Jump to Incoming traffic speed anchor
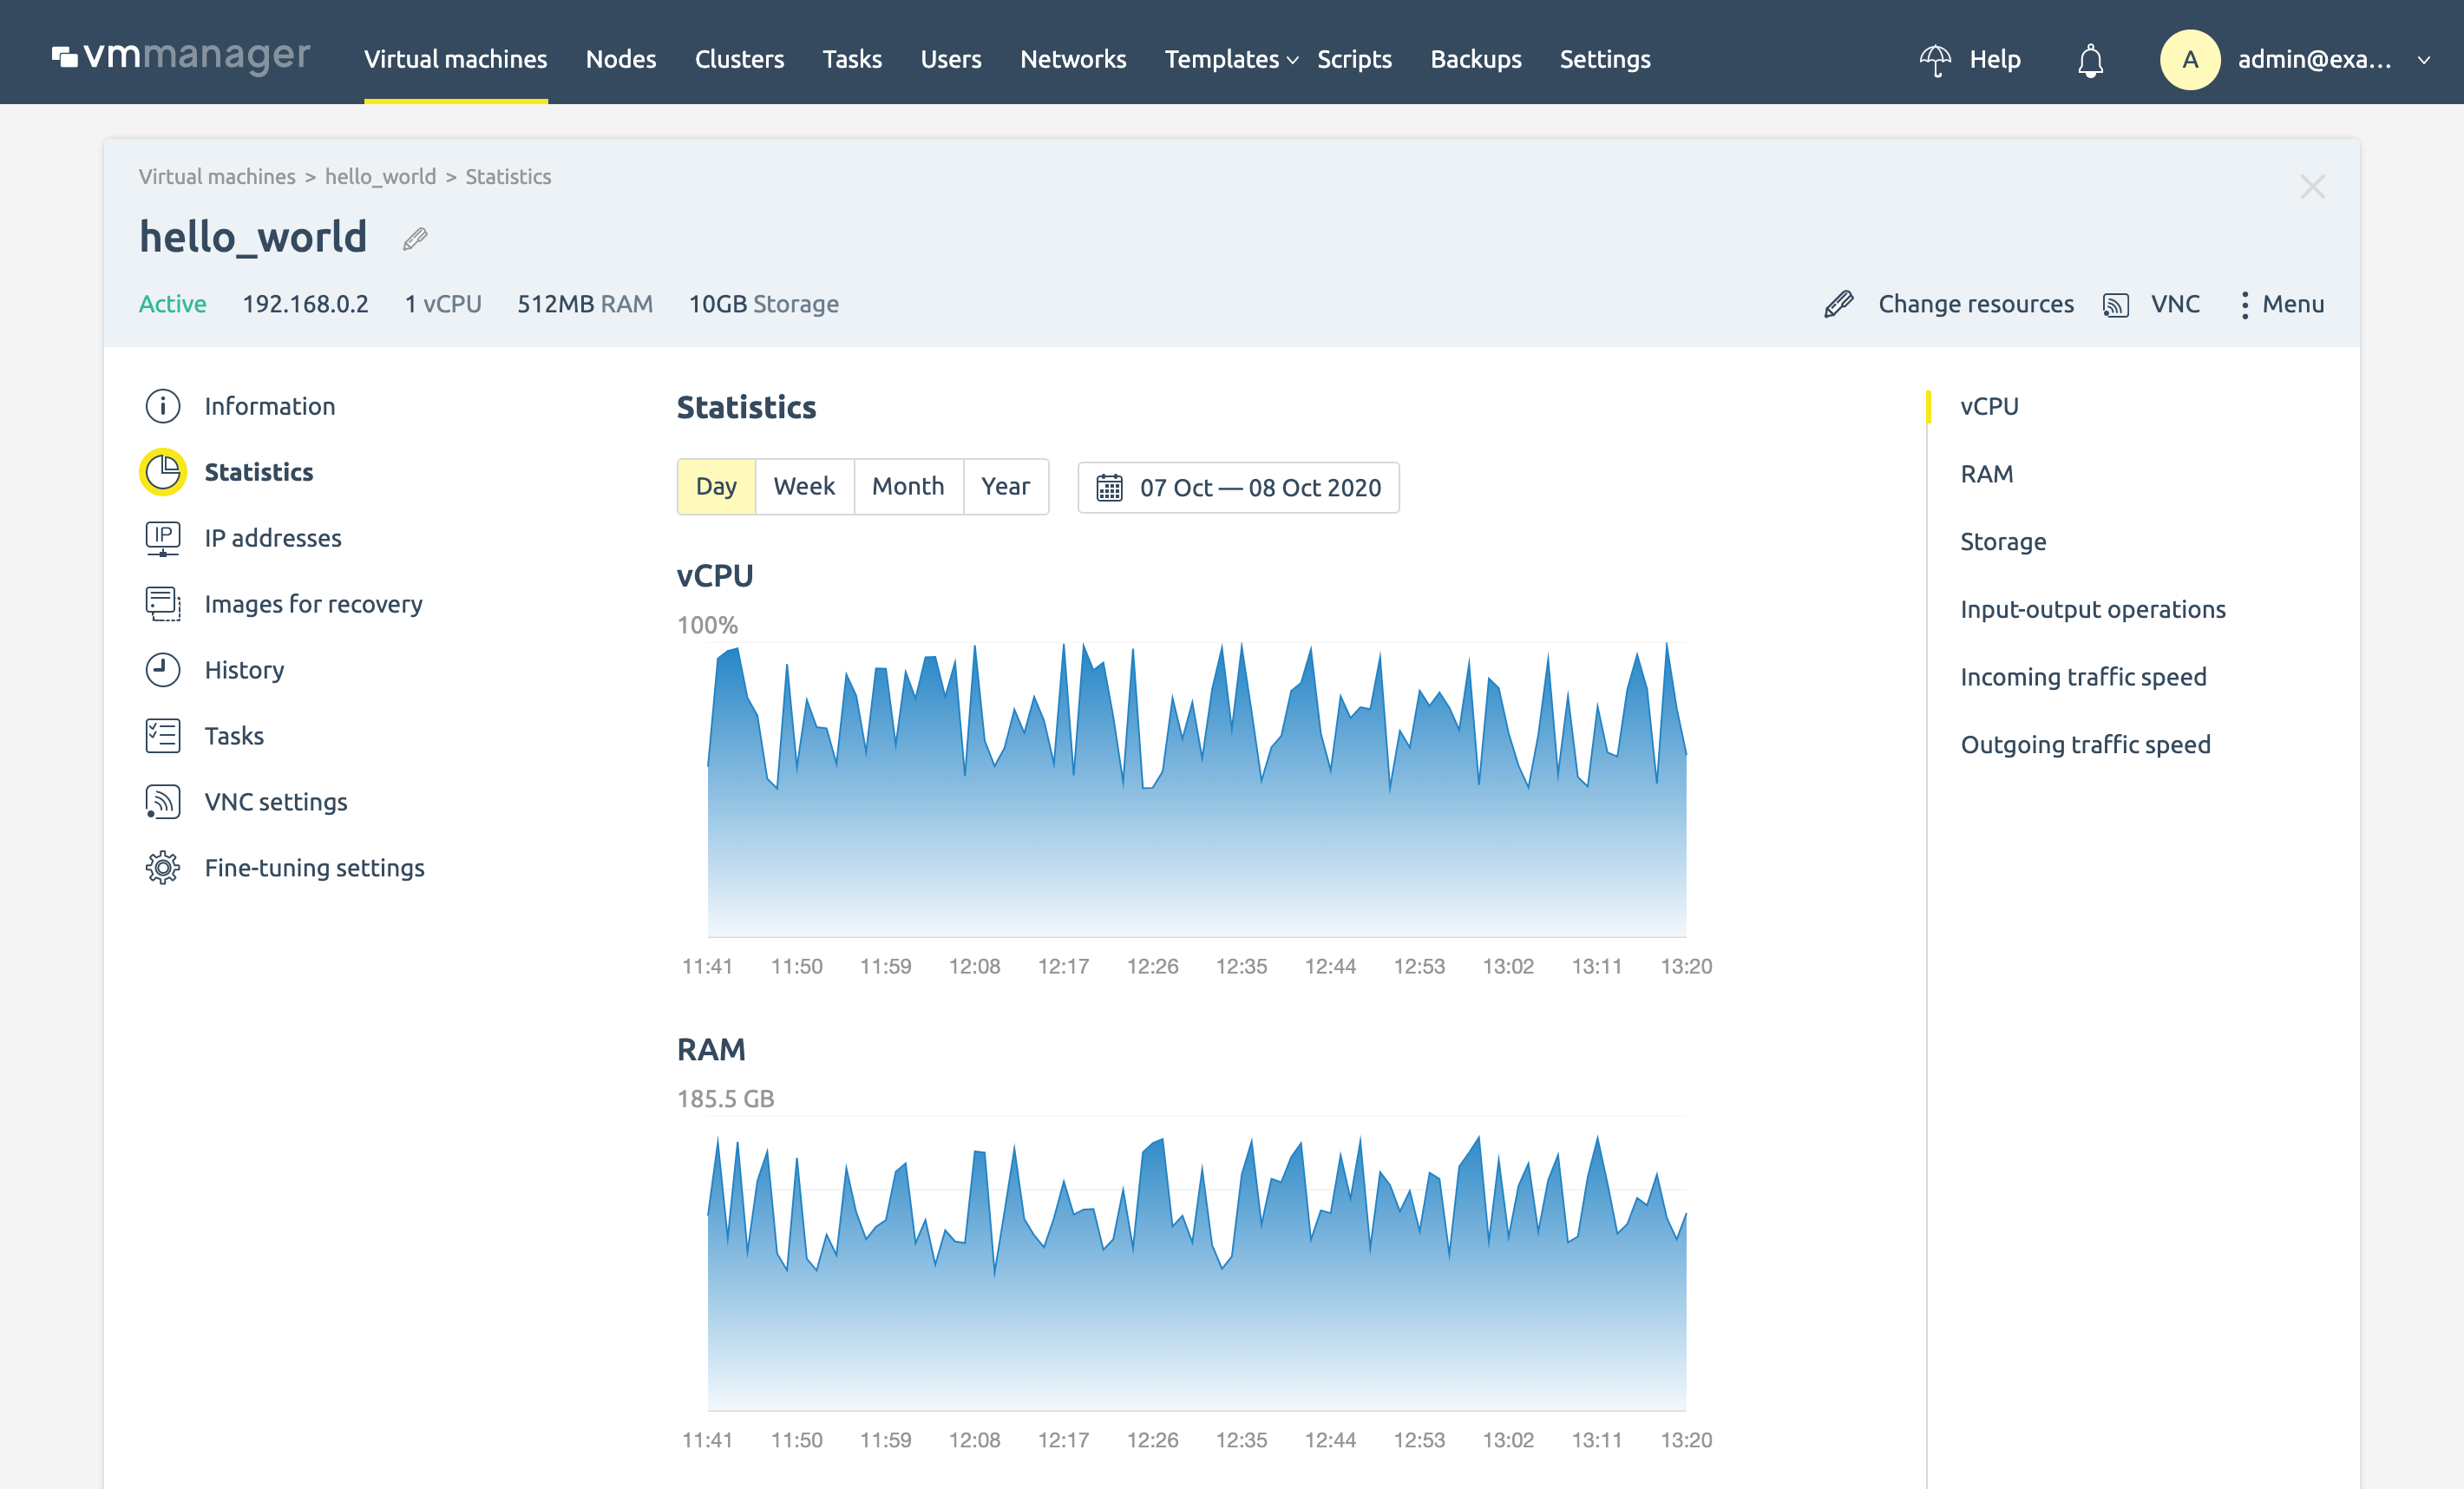Viewport: 2464px width, 1489px height. click(x=2083, y=677)
